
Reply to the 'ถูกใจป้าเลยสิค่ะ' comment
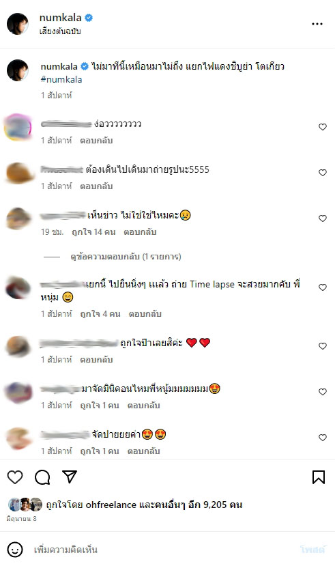click(96, 360)
